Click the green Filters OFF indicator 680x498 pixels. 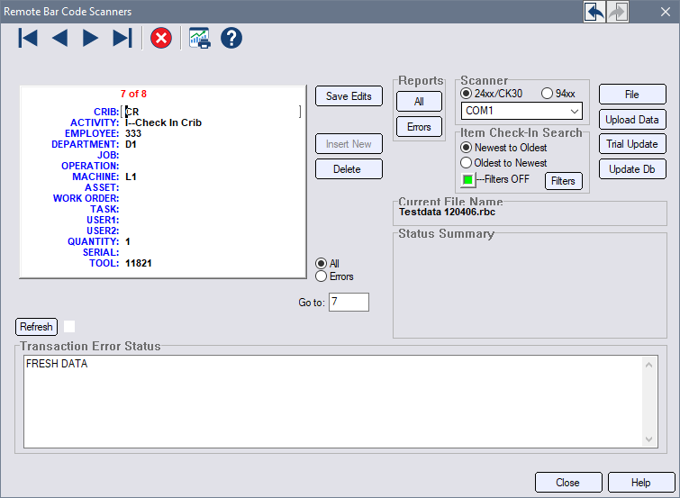pos(468,179)
